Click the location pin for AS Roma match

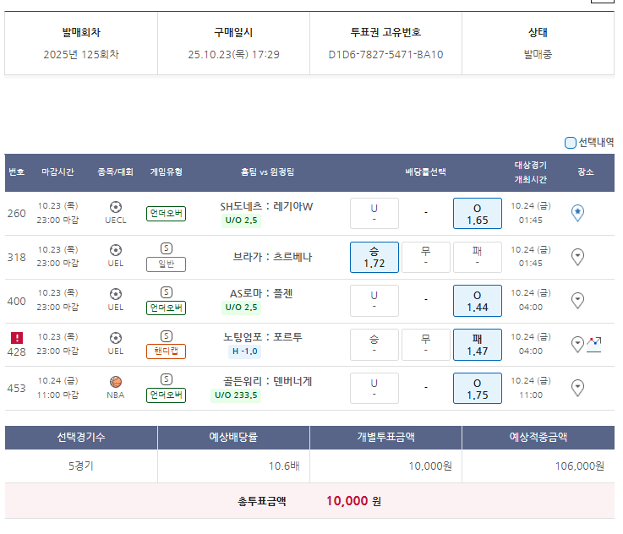point(577,301)
